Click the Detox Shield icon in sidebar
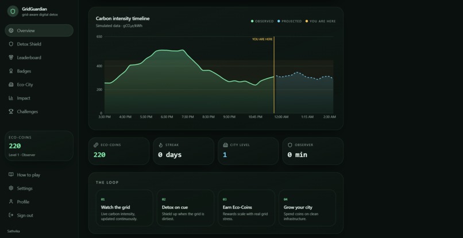The image size is (463, 238). 11,44
